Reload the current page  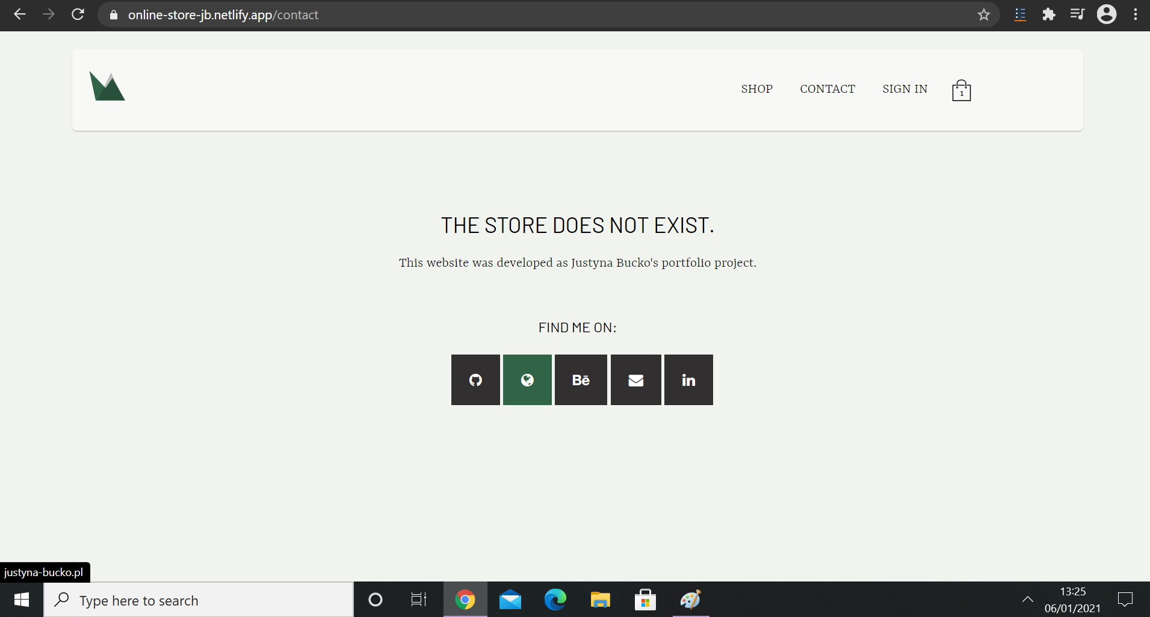coord(78,14)
